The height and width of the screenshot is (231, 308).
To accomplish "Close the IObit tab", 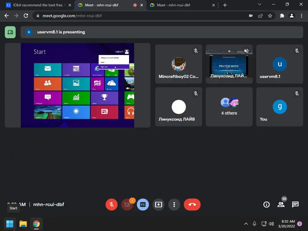I will [70, 5].
